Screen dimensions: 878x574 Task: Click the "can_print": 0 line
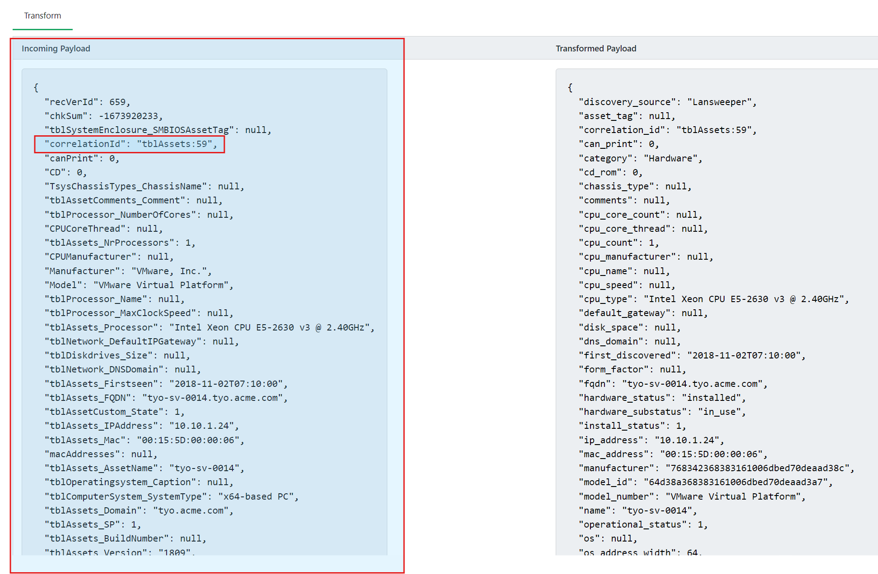[619, 144]
